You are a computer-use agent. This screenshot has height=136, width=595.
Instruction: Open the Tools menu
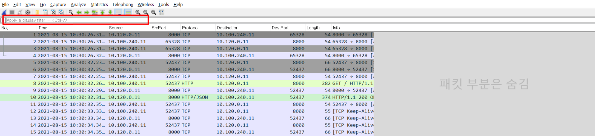click(163, 4)
